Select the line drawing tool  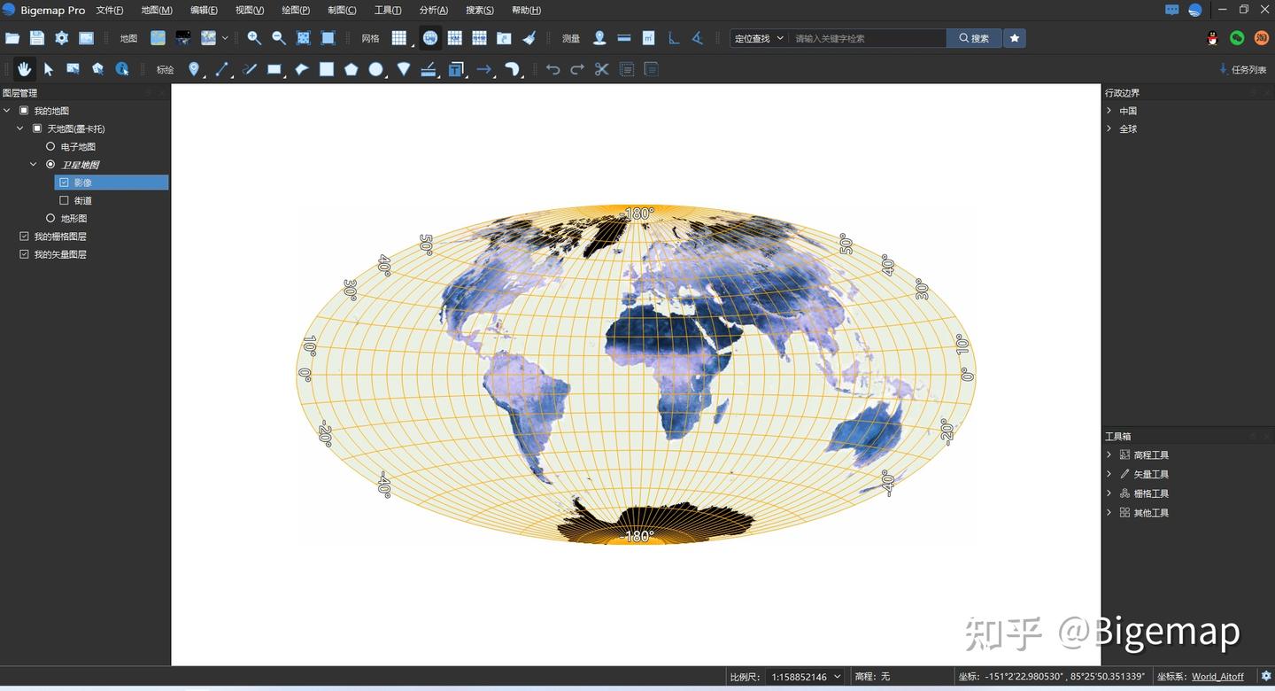221,69
